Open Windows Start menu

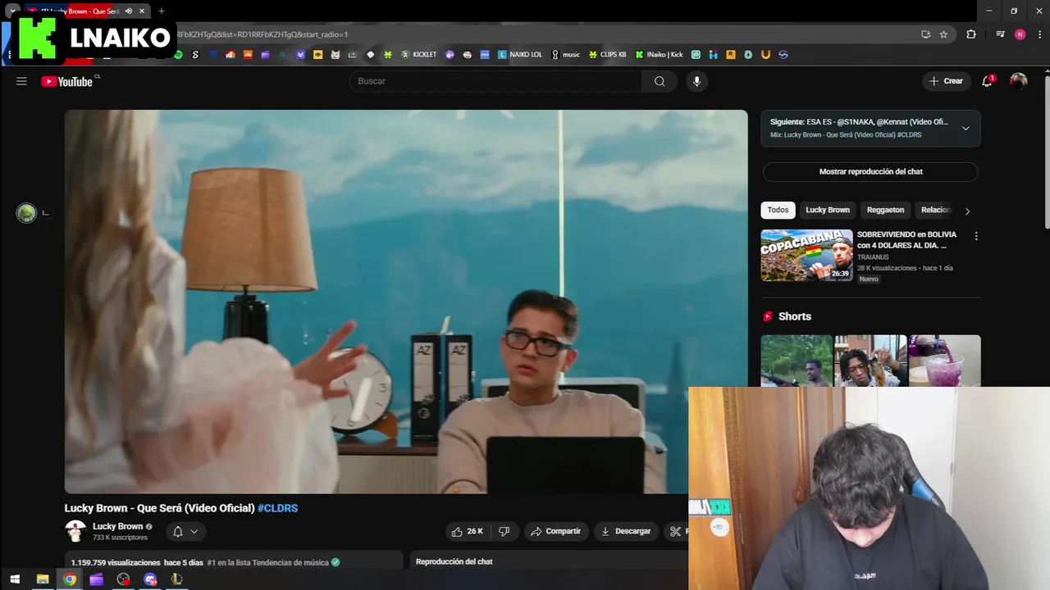pyautogui.click(x=15, y=579)
